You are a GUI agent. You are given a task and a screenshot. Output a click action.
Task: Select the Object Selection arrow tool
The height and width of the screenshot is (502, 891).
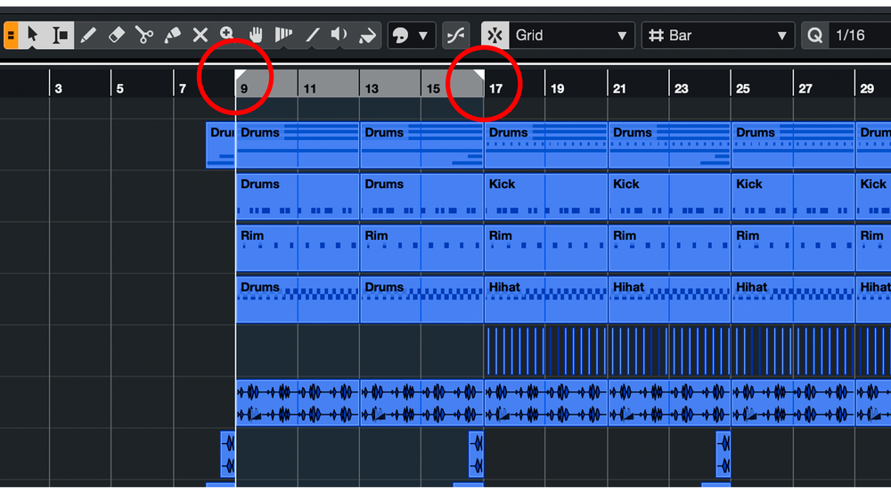tap(33, 36)
